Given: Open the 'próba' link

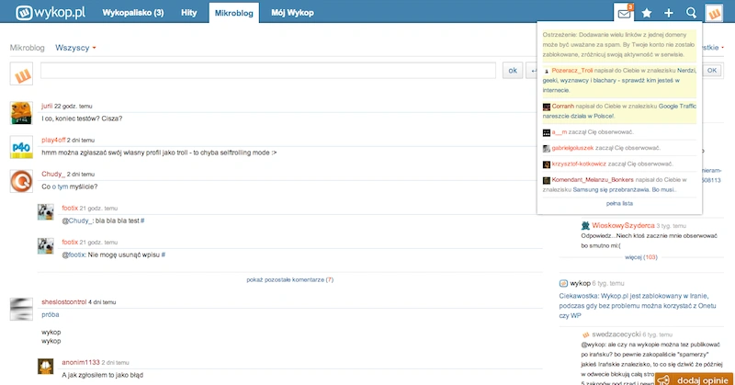Looking at the screenshot, I should point(51,314).
